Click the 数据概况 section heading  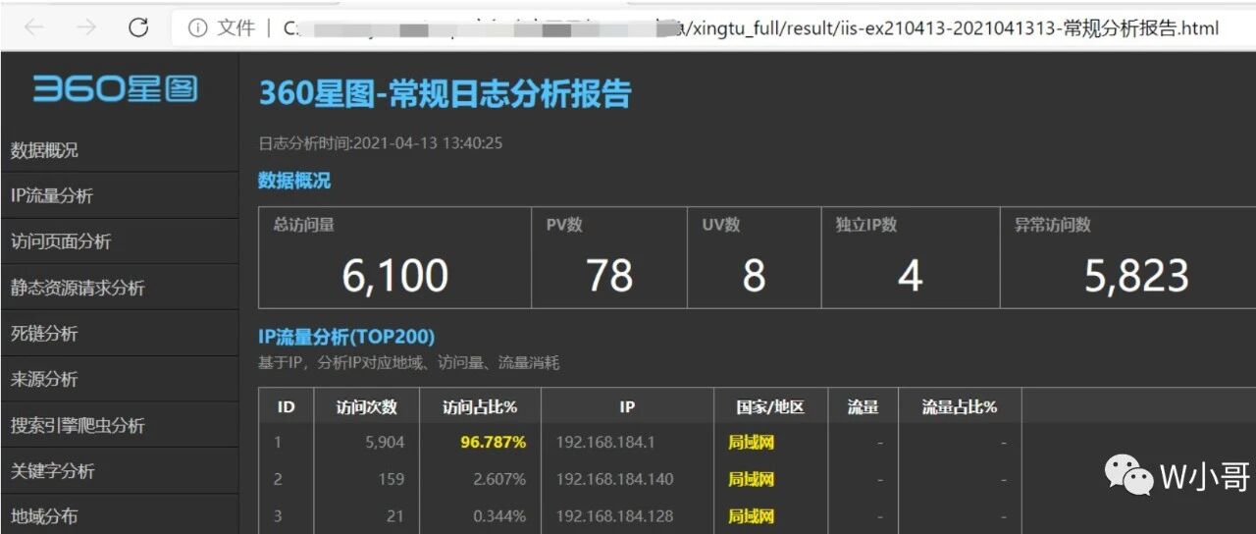tap(294, 181)
